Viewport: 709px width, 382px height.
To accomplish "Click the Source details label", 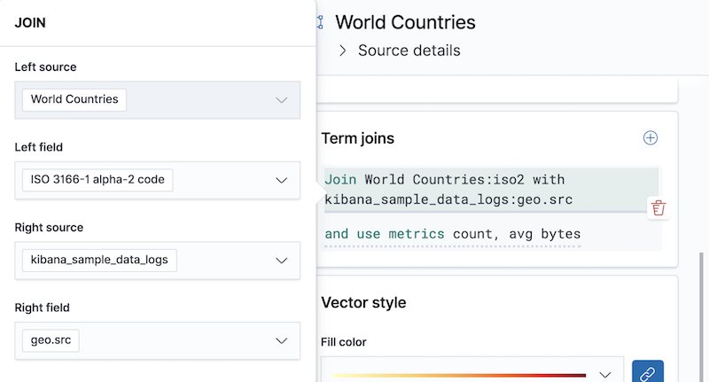I will click(409, 51).
